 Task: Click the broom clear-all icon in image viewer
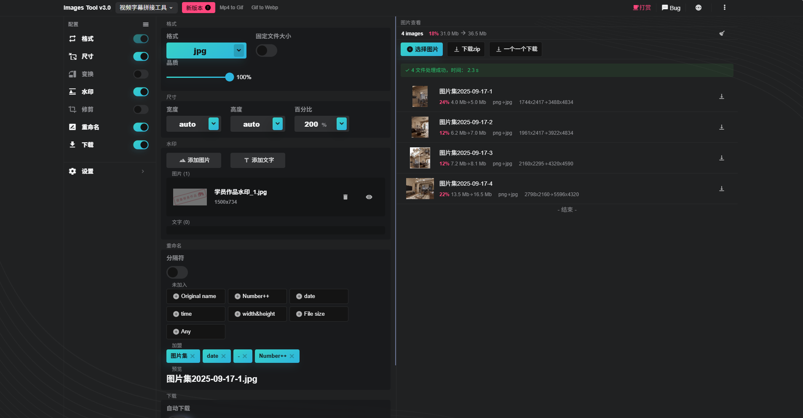coord(722,33)
